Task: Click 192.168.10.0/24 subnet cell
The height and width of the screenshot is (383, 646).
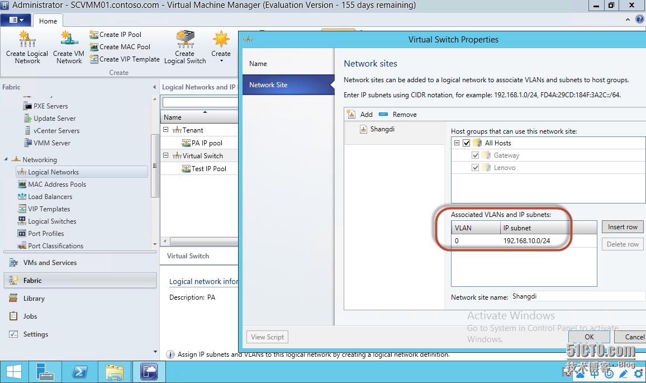Action: pyautogui.click(x=526, y=241)
